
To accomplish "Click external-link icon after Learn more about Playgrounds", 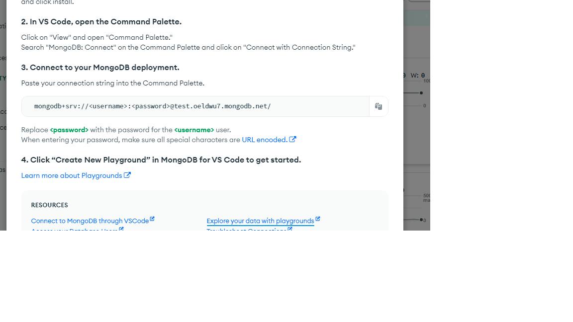I will (127, 175).
